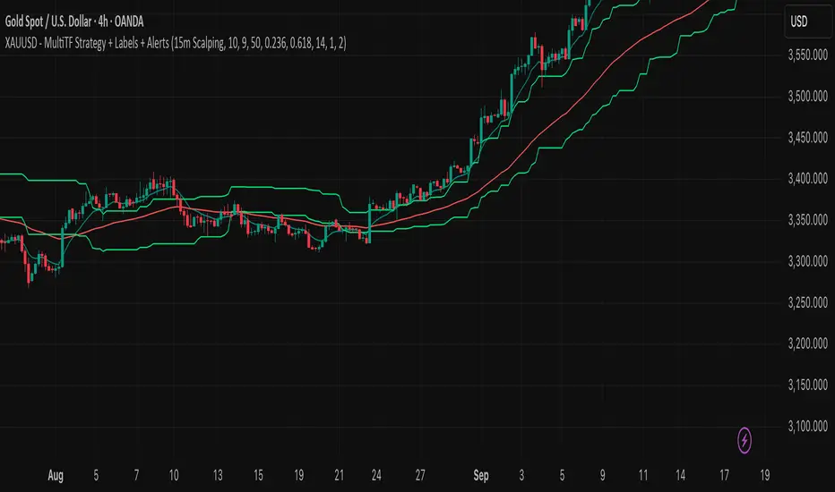This screenshot has width=835, height=492.
Task: Click the 3,200.000 price axis label
Action: tap(808, 344)
